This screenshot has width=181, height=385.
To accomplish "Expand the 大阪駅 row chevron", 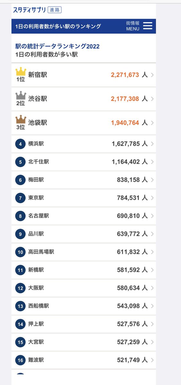I will (152, 288).
